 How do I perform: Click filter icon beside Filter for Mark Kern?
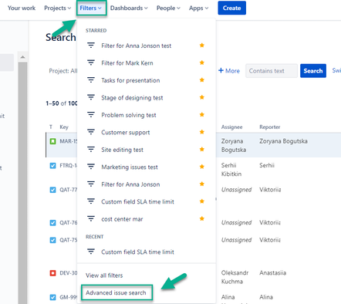[x=91, y=62]
